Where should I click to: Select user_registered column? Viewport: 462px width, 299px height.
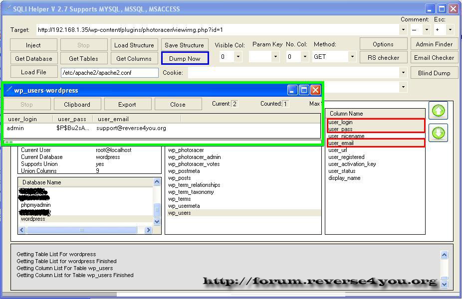click(x=375, y=157)
